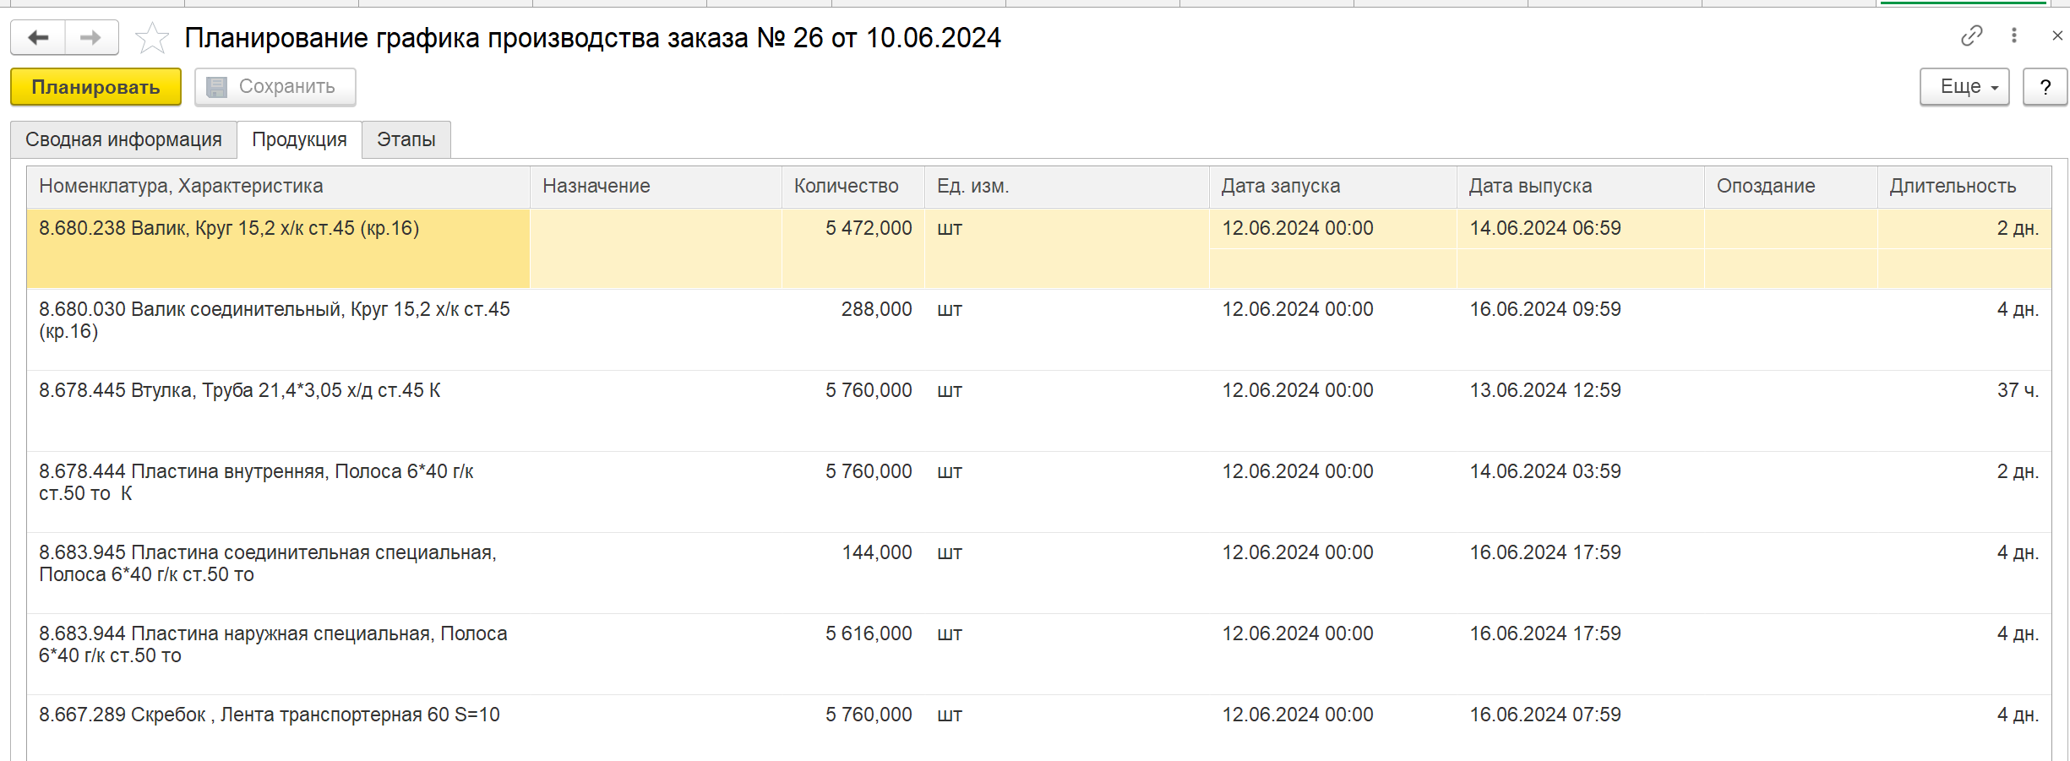Click the yellow Планировать button
The image size is (2070, 761).
click(x=95, y=87)
